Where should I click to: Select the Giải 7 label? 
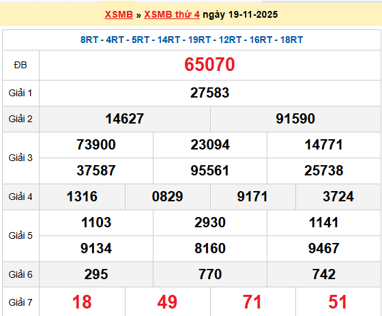[x=20, y=302]
